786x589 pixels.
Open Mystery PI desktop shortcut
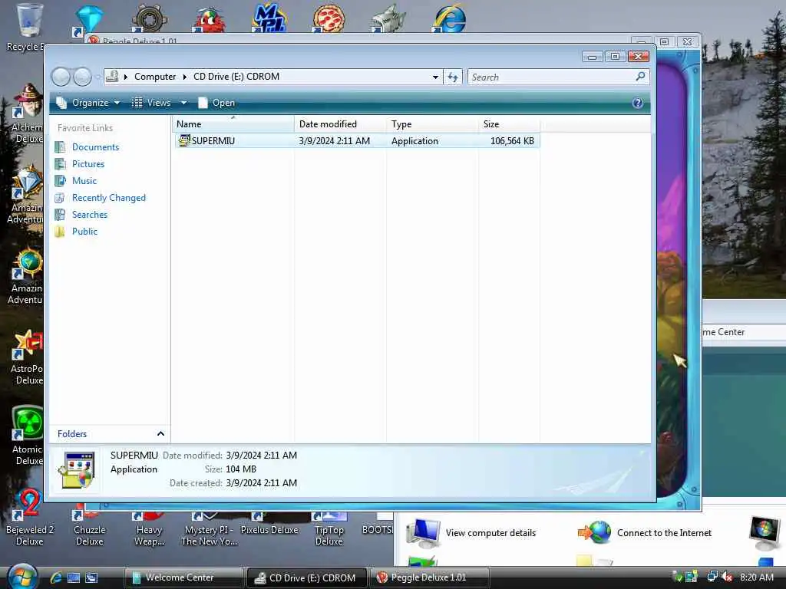pyautogui.click(x=209, y=529)
